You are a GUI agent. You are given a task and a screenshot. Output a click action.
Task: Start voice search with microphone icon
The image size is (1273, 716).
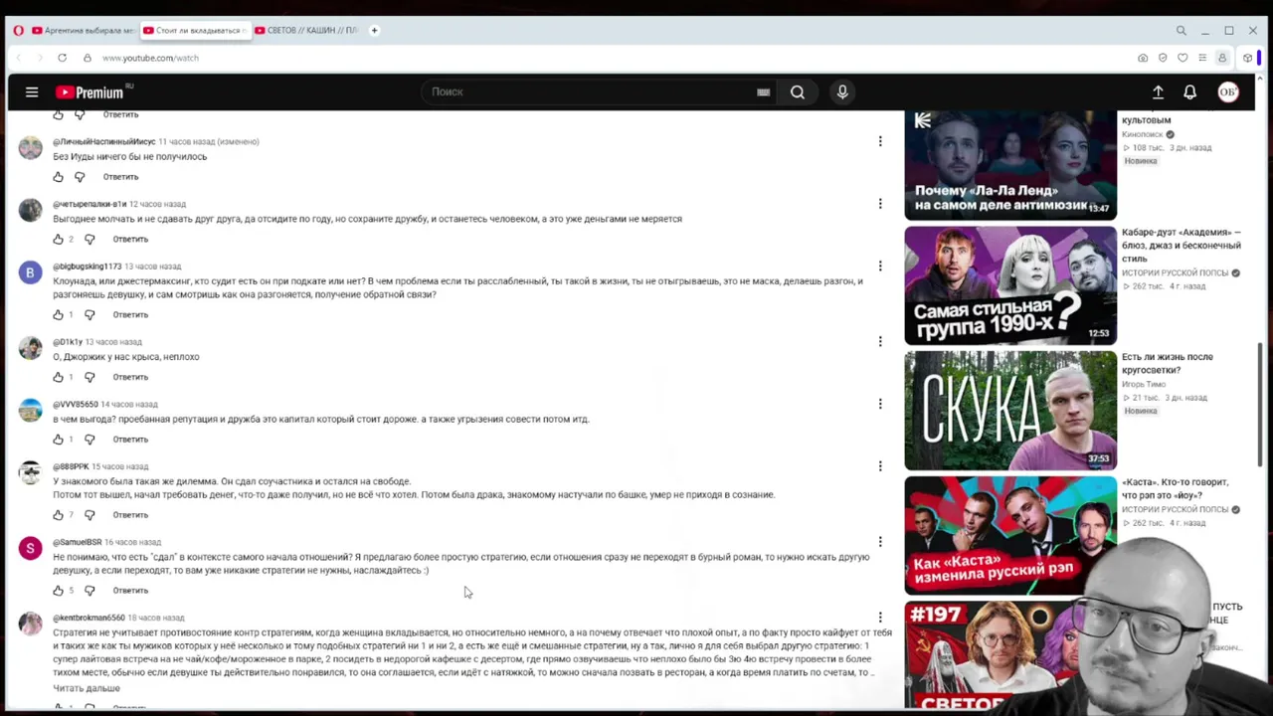click(842, 92)
